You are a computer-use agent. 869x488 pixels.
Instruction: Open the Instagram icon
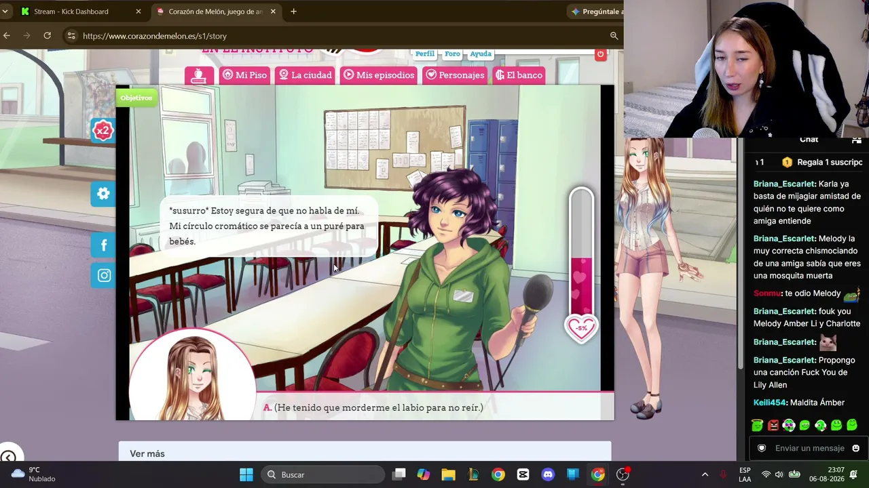tap(103, 275)
